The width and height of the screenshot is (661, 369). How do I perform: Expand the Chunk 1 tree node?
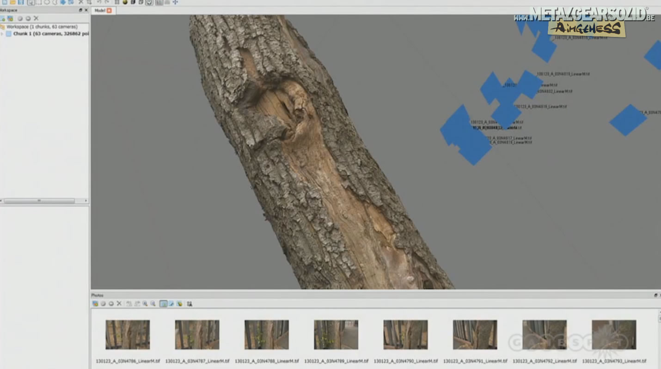tap(2, 34)
